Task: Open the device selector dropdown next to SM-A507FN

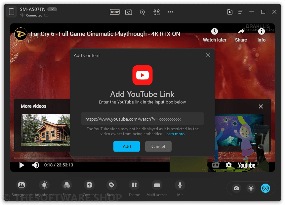Action: [52, 9]
